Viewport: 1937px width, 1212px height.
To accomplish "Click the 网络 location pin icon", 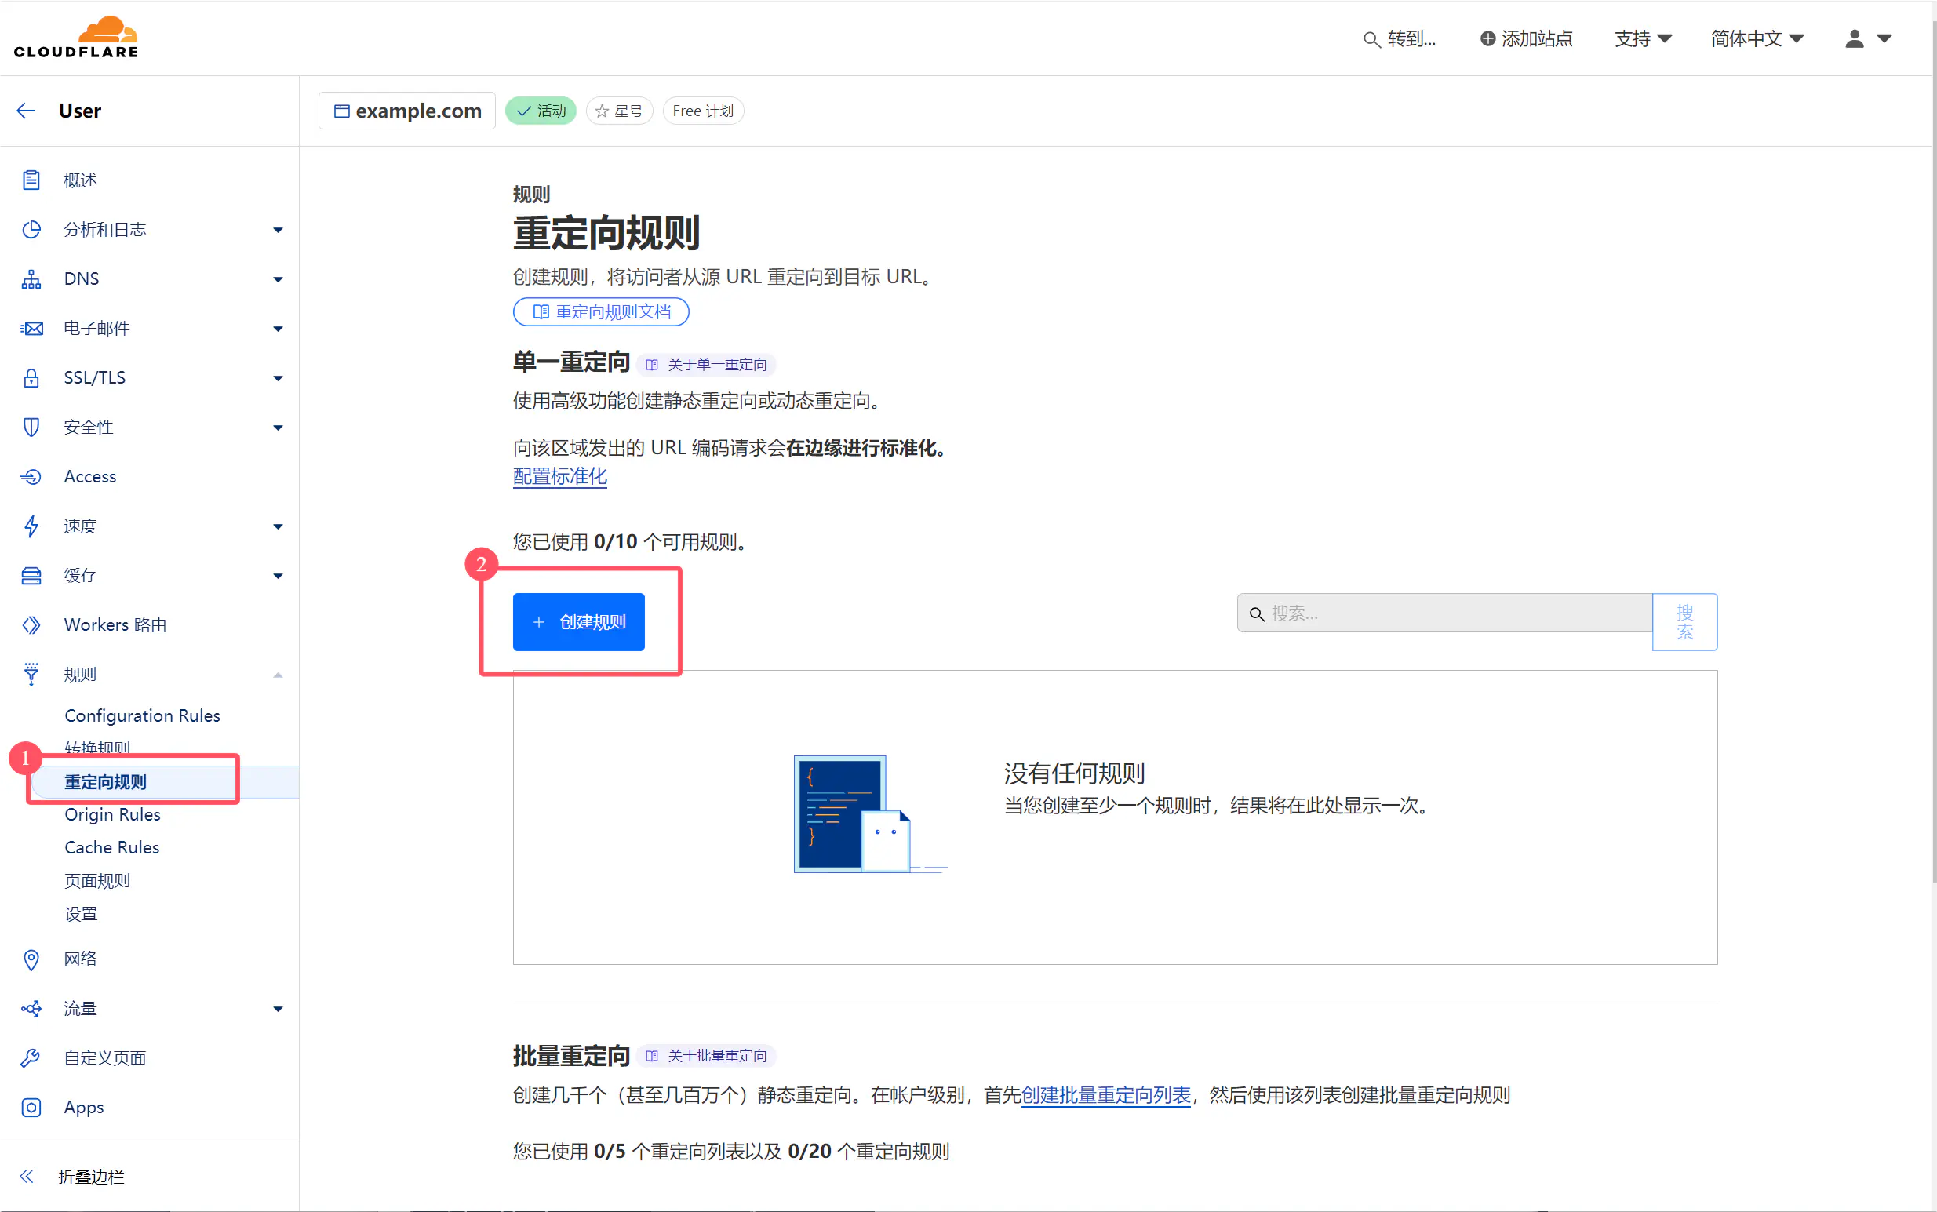I will point(31,959).
